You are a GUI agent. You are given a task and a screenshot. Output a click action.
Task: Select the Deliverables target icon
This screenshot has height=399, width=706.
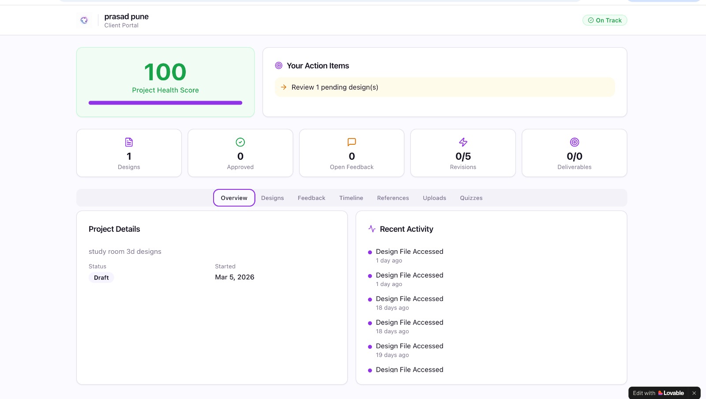575,142
